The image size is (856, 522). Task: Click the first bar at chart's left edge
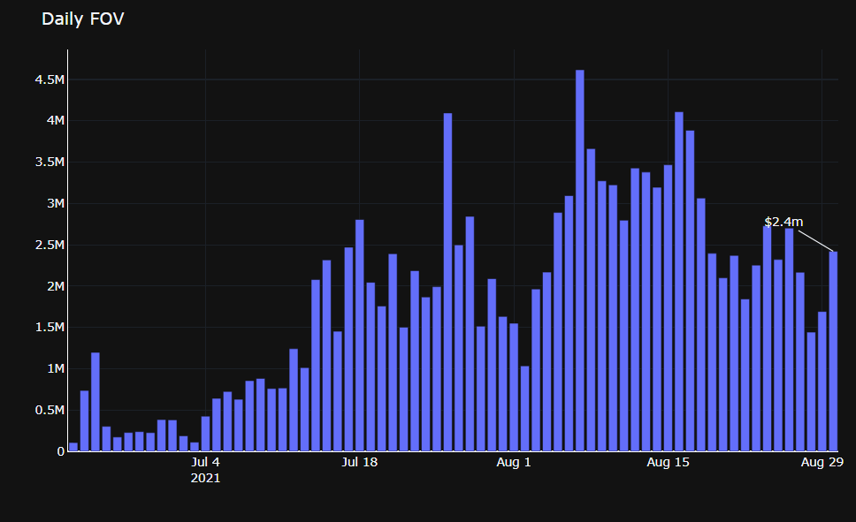[x=73, y=447]
